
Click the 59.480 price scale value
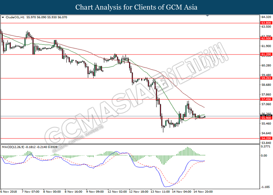coord(266,75)
